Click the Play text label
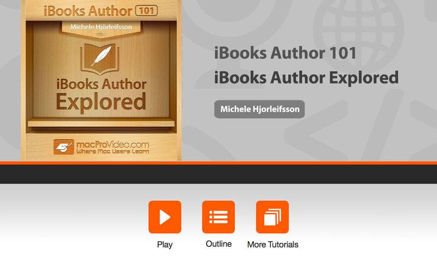Viewport: 437px width, 273px height. tap(165, 245)
